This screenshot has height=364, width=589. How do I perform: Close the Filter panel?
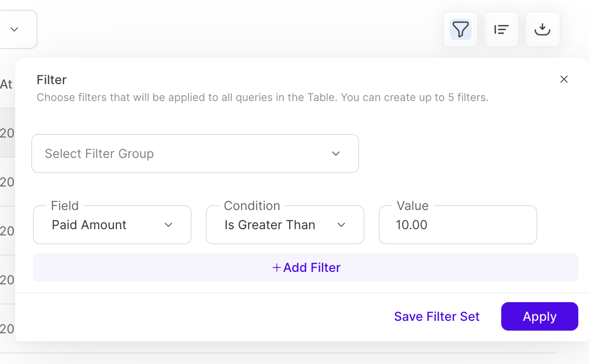click(564, 79)
